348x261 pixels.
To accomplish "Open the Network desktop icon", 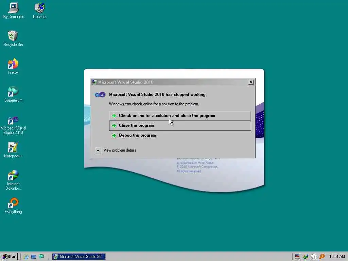I will (x=40, y=11).
